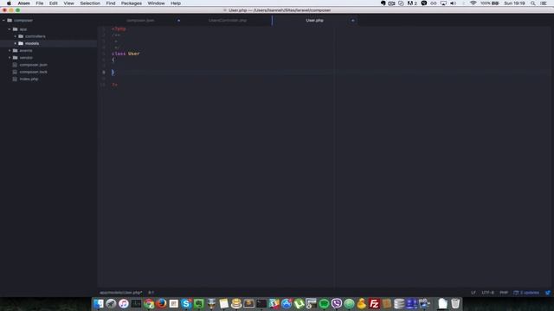
Task: Open Spotlight search in menu bar
Action: [x=532, y=3]
